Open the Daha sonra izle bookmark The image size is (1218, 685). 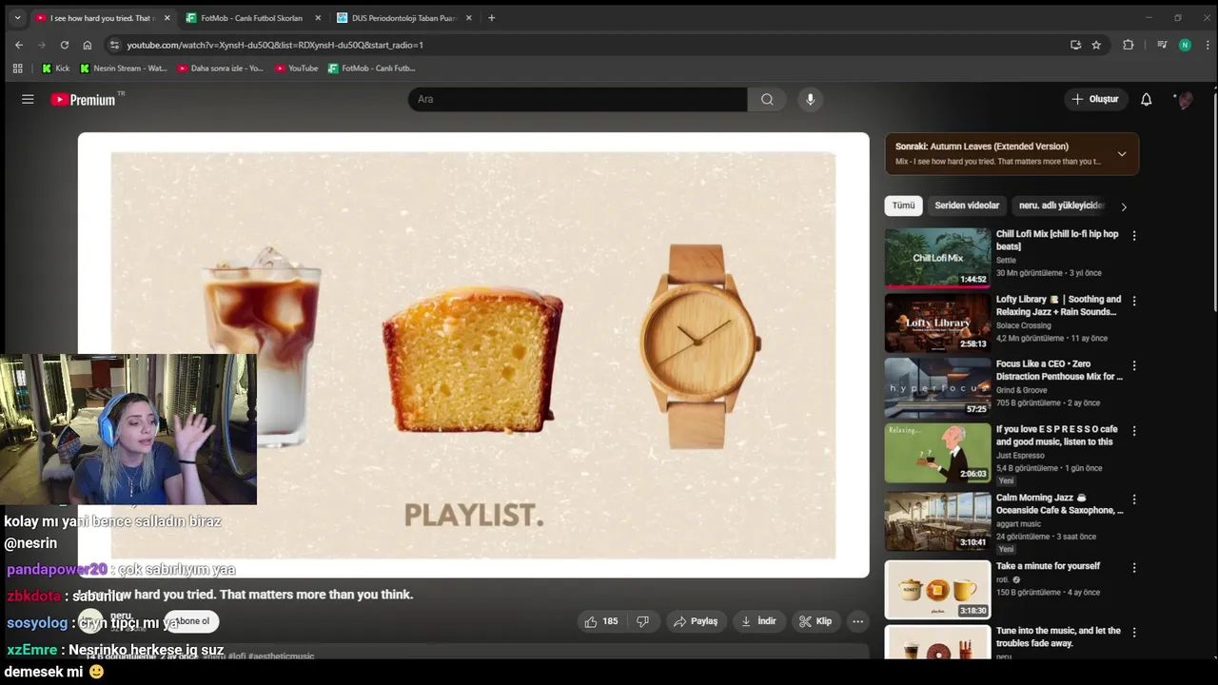coord(221,68)
